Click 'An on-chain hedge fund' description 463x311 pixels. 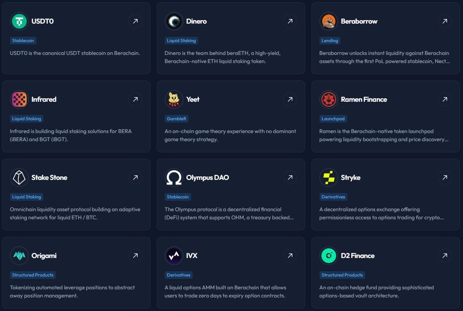[x=376, y=292]
